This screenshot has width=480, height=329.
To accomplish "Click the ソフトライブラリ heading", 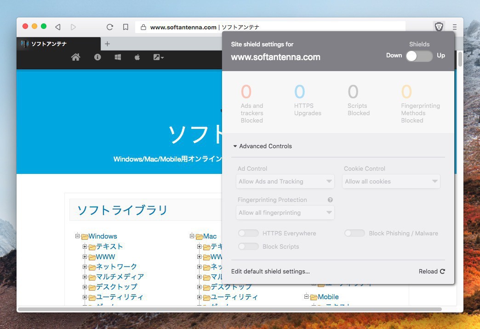I will [122, 210].
